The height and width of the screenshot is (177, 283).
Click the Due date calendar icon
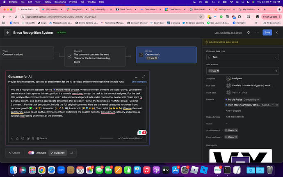tap(228, 85)
